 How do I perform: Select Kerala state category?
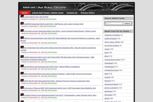107,98
